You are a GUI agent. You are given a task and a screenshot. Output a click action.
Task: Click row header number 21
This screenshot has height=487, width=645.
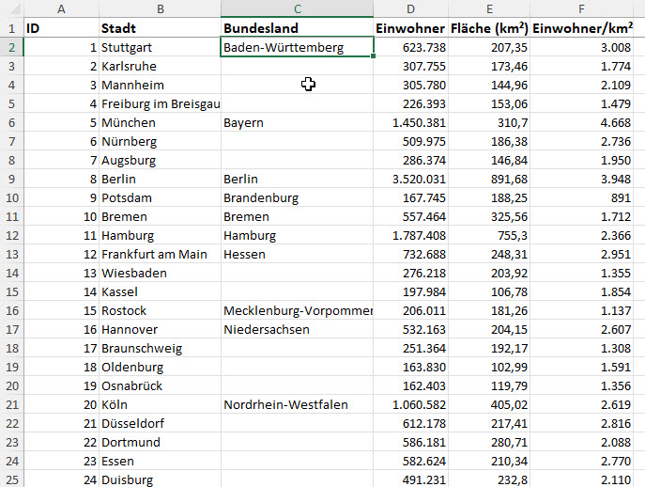pyautogui.click(x=10, y=404)
